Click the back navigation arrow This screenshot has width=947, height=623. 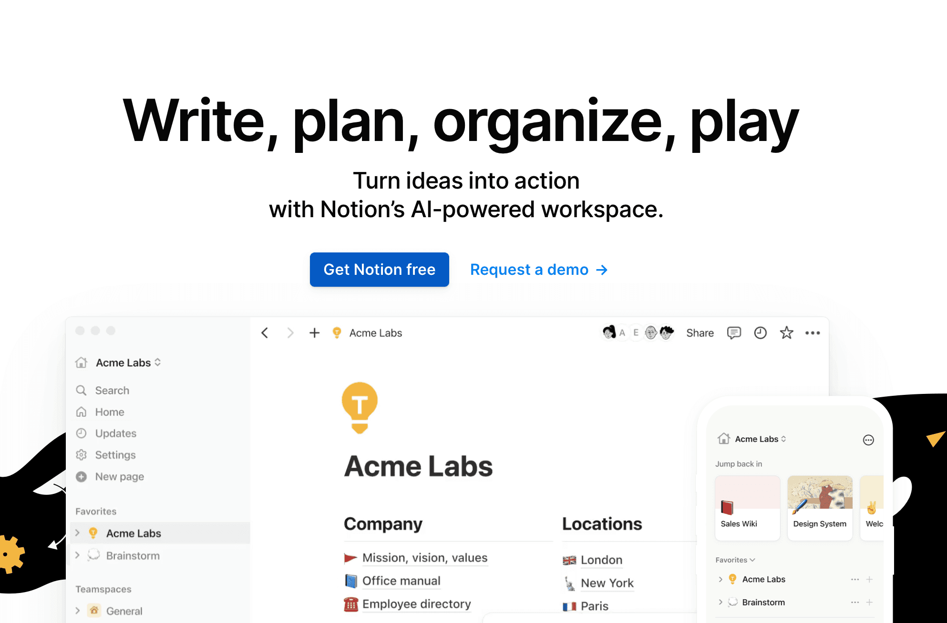(265, 333)
